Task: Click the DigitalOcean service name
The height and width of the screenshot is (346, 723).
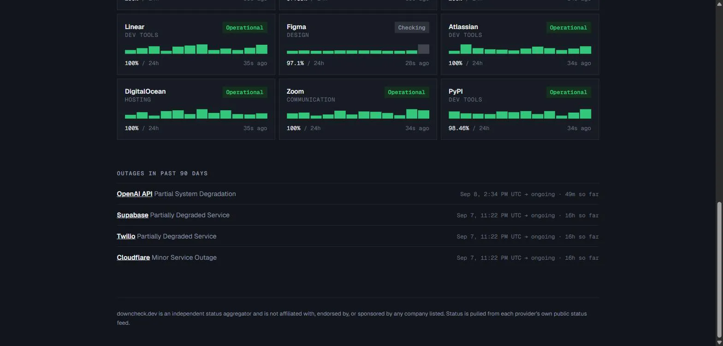Action: (145, 91)
